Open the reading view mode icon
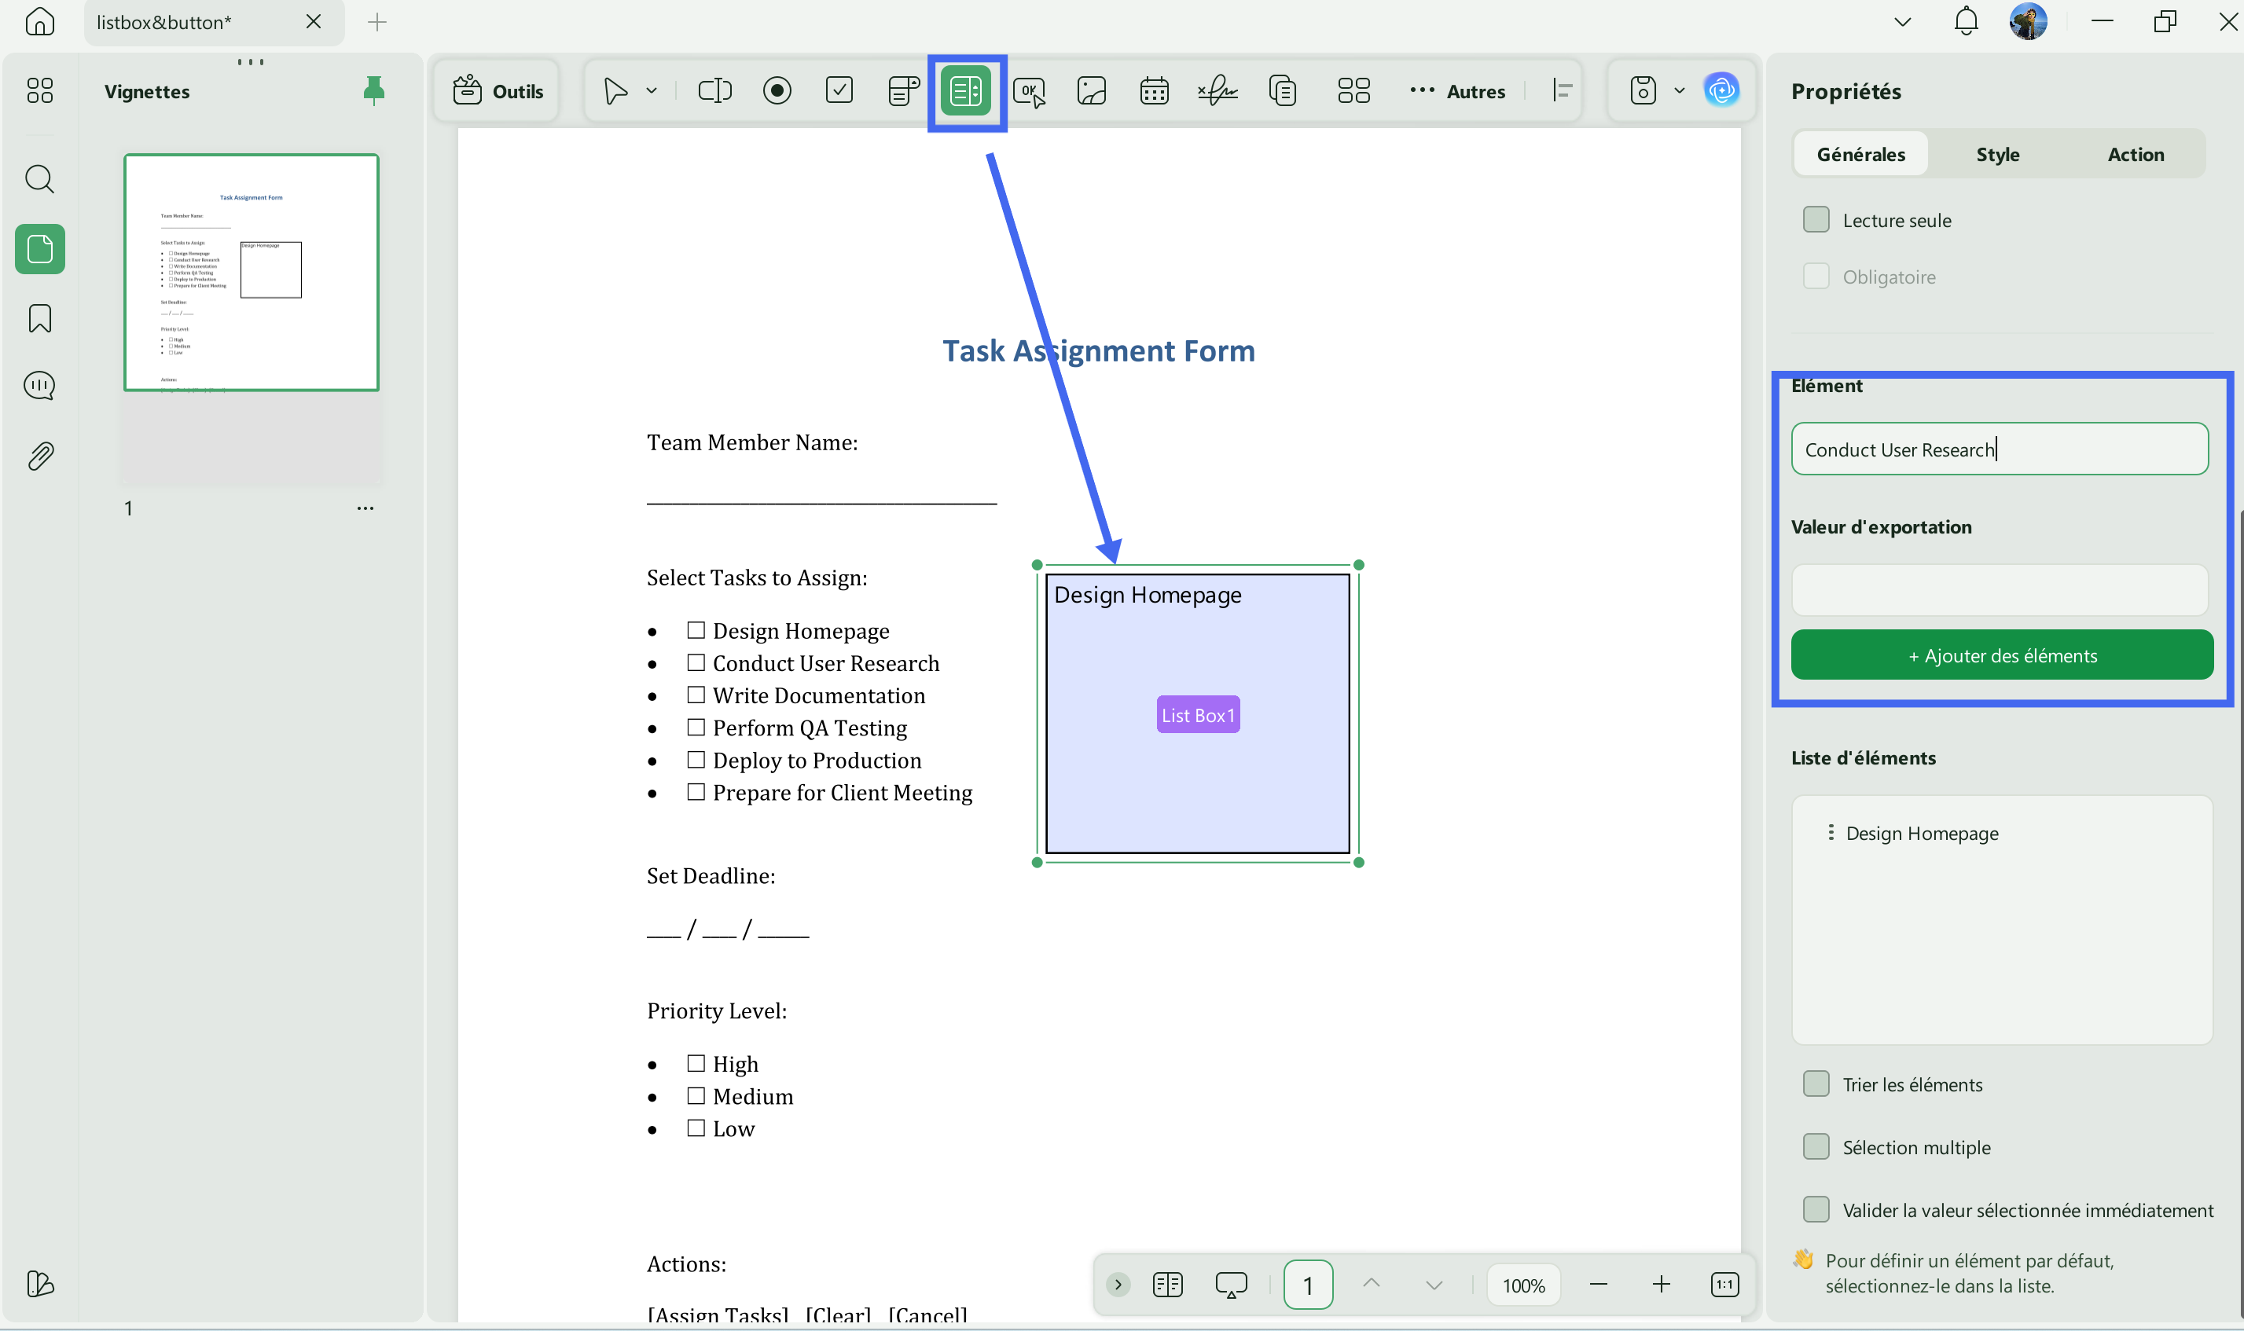The height and width of the screenshot is (1331, 2244). (x=1167, y=1285)
